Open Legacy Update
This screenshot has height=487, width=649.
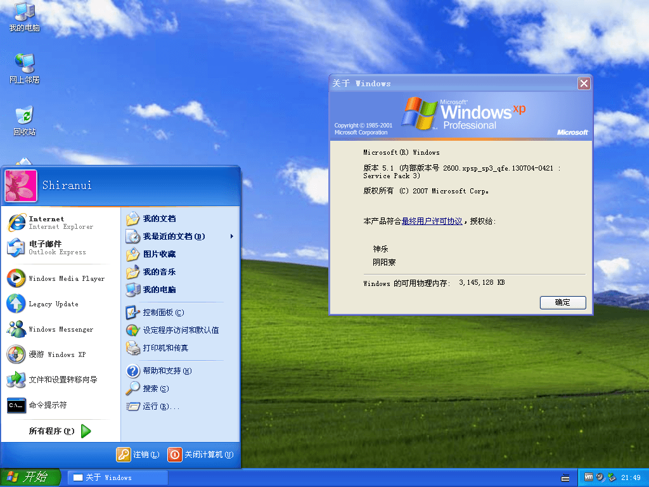point(60,304)
